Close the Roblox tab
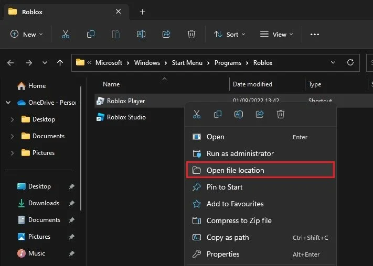The image size is (373, 266). (118, 12)
